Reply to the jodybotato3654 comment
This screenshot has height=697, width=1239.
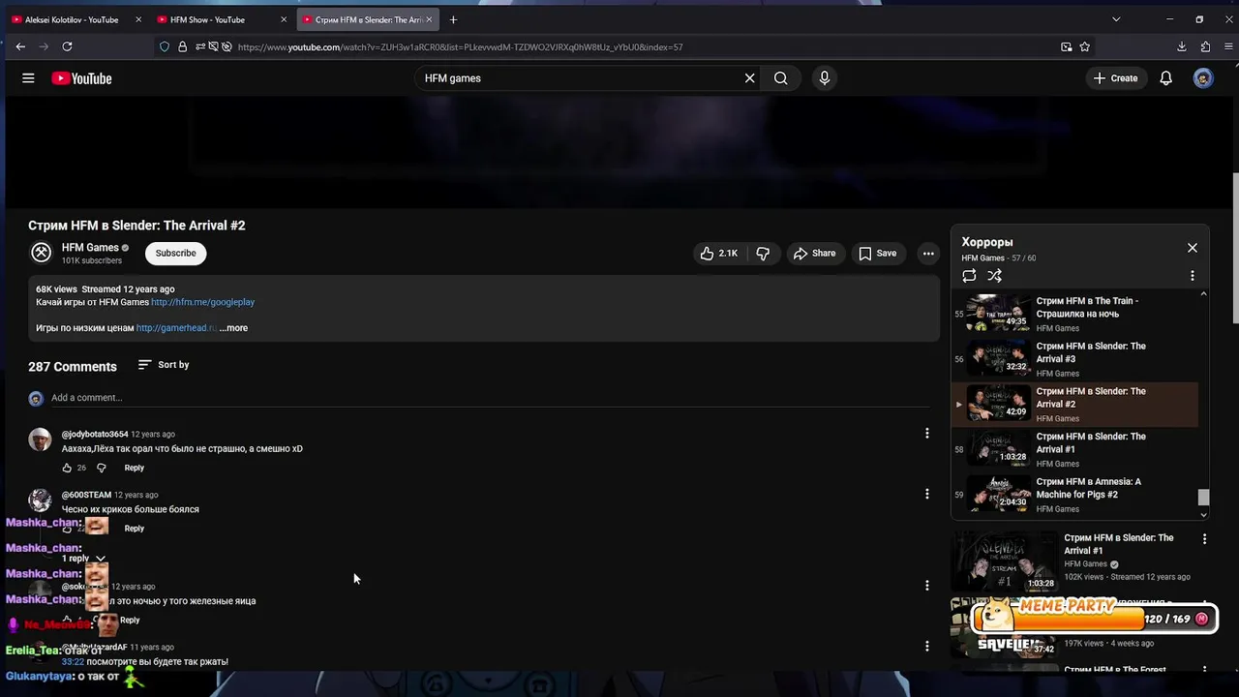pyautogui.click(x=134, y=468)
